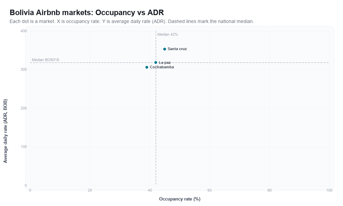
Task: Click the Cochabamba data point dot
Action: point(147,67)
